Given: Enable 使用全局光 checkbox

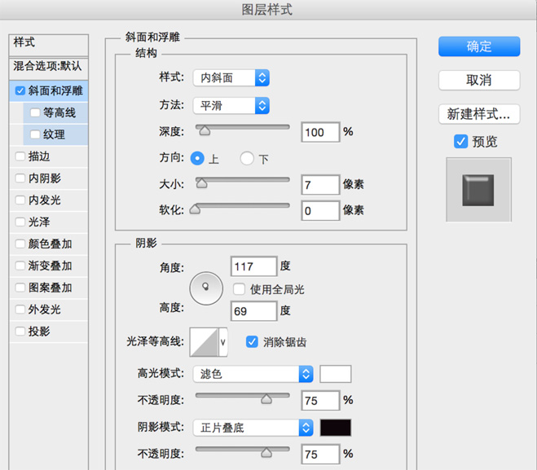Looking at the screenshot, I should point(240,289).
